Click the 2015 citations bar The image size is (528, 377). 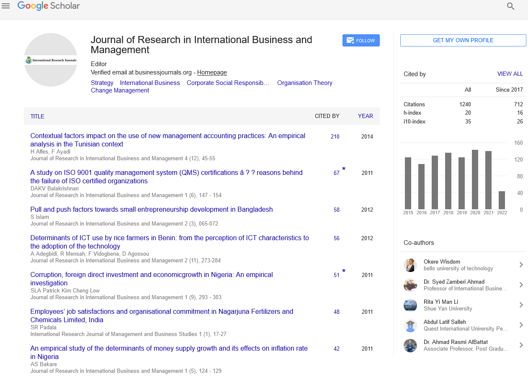tap(408, 183)
